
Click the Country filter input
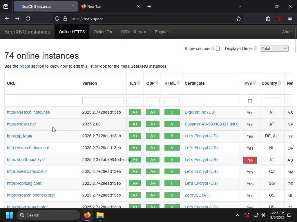271,101
